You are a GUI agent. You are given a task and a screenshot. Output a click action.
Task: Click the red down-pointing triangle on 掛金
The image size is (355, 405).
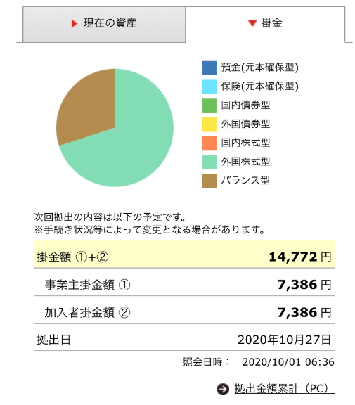click(x=252, y=23)
